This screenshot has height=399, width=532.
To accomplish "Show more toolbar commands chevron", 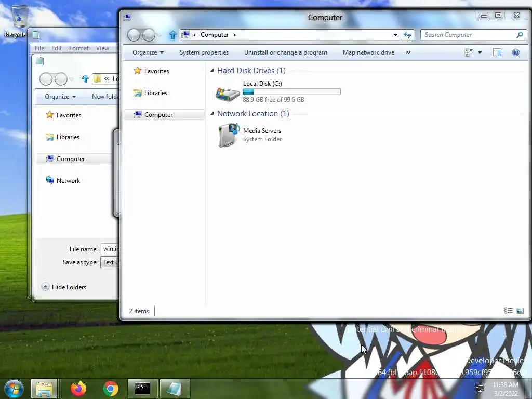I will tap(408, 52).
